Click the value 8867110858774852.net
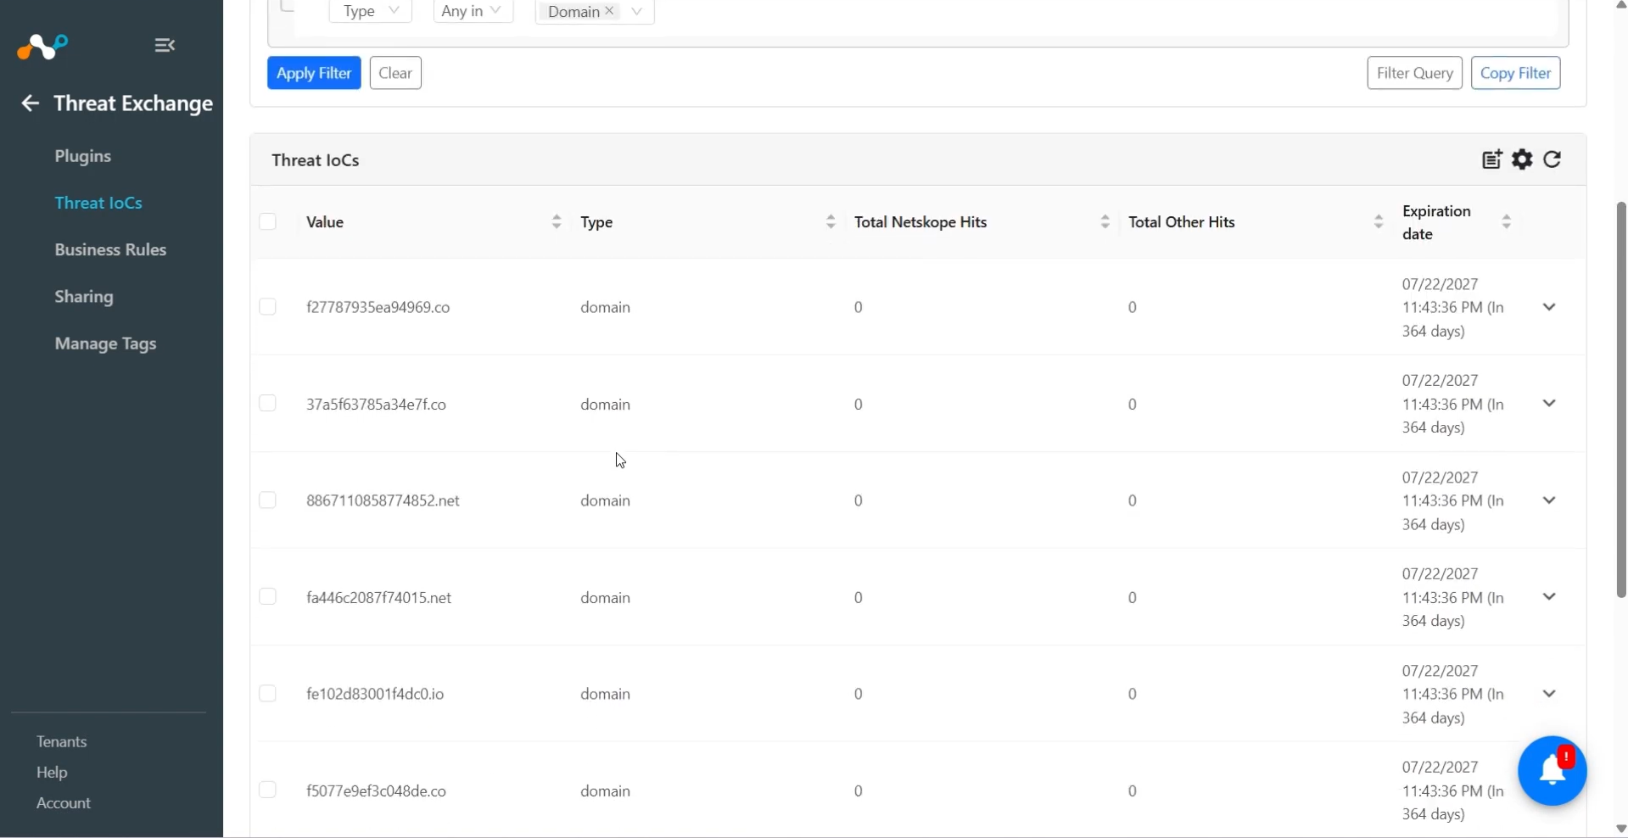This screenshot has height=838, width=1628. pos(383,500)
